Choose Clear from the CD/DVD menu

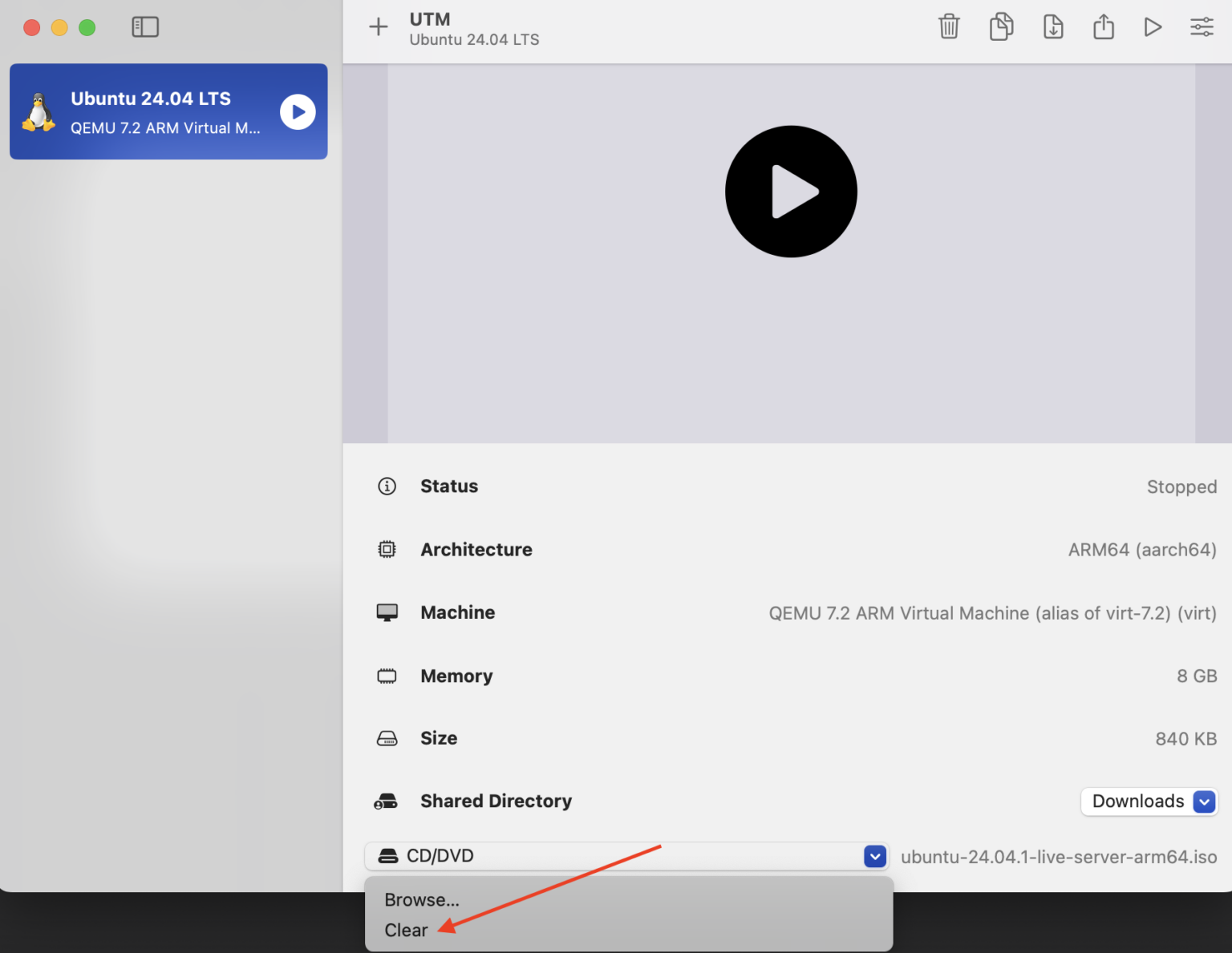pyautogui.click(x=407, y=930)
